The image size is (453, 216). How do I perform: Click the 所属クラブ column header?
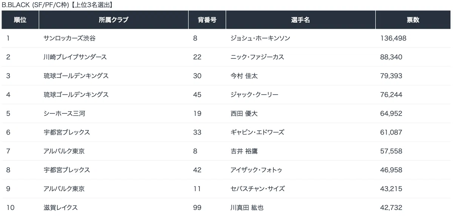(114, 20)
